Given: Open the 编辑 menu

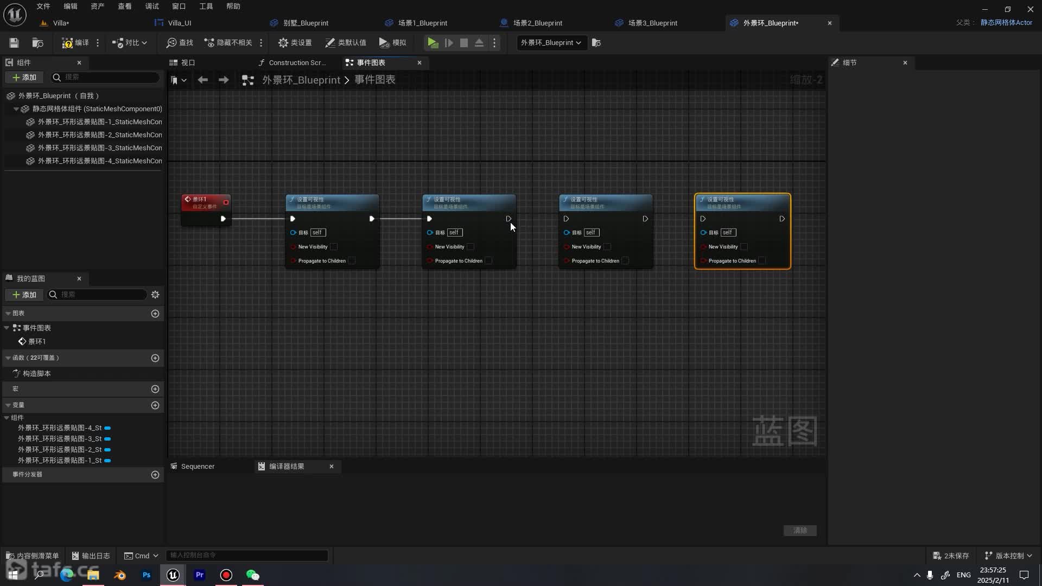Looking at the screenshot, I should (x=71, y=6).
